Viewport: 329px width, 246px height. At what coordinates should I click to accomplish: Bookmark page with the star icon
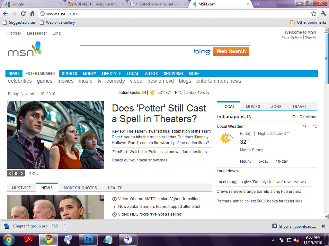(x=314, y=13)
